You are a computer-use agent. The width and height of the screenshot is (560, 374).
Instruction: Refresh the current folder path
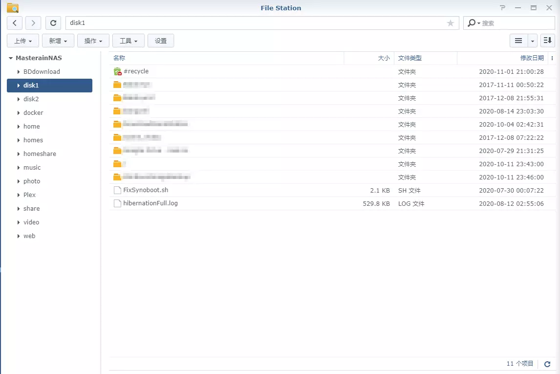coord(53,23)
